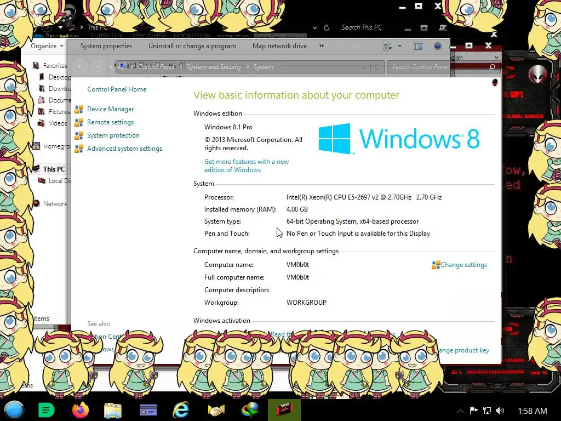Open Device Manager from the sidebar

110,109
